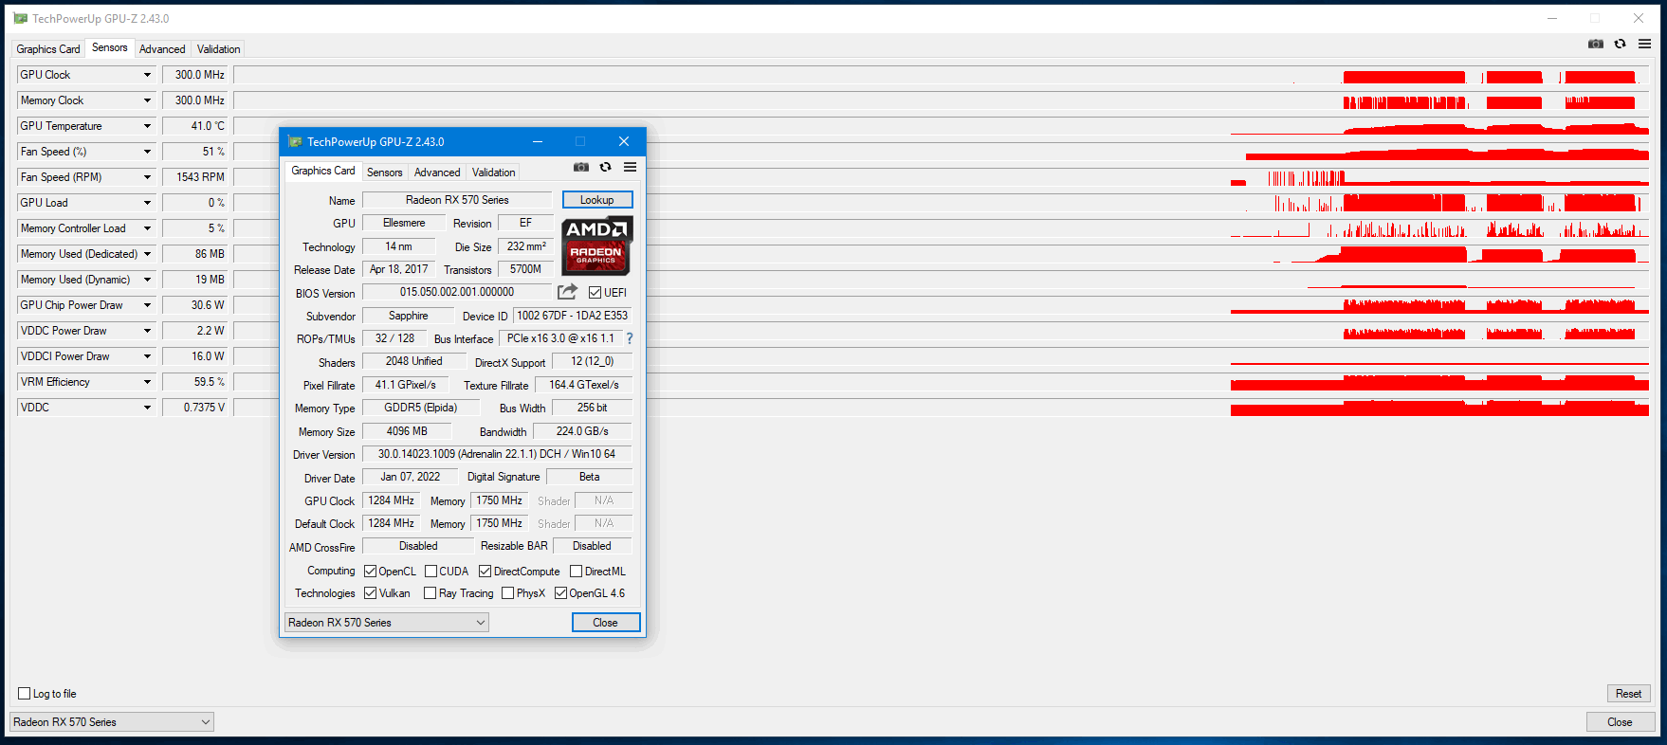This screenshot has width=1667, height=745.
Task: Take a screenshot with the front window's camera icon
Action: coord(581,167)
